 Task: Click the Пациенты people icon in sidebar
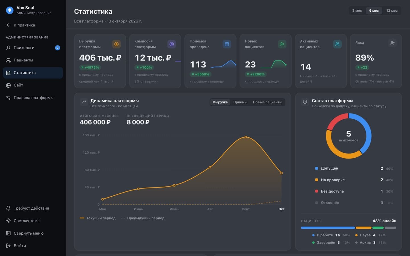[8, 60]
